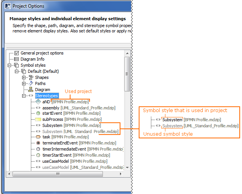Select timerStartEvent [BPMN Profile.mdzip]

click(x=76, y=155)
